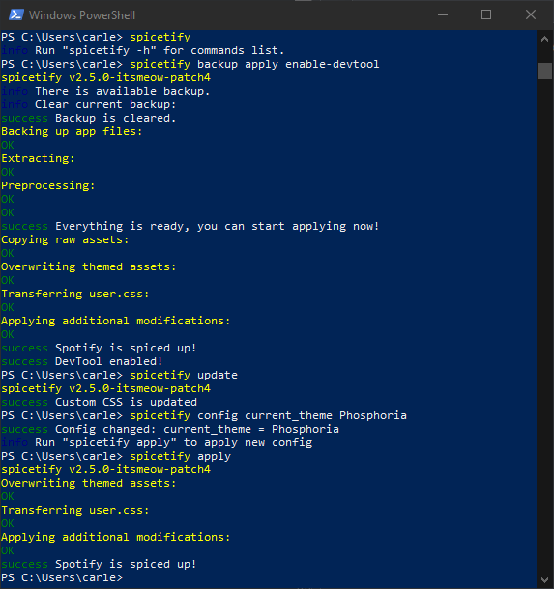Click the scrollbar down arrow
This screenshot has width=554, height=589.
tap(544, 580)
